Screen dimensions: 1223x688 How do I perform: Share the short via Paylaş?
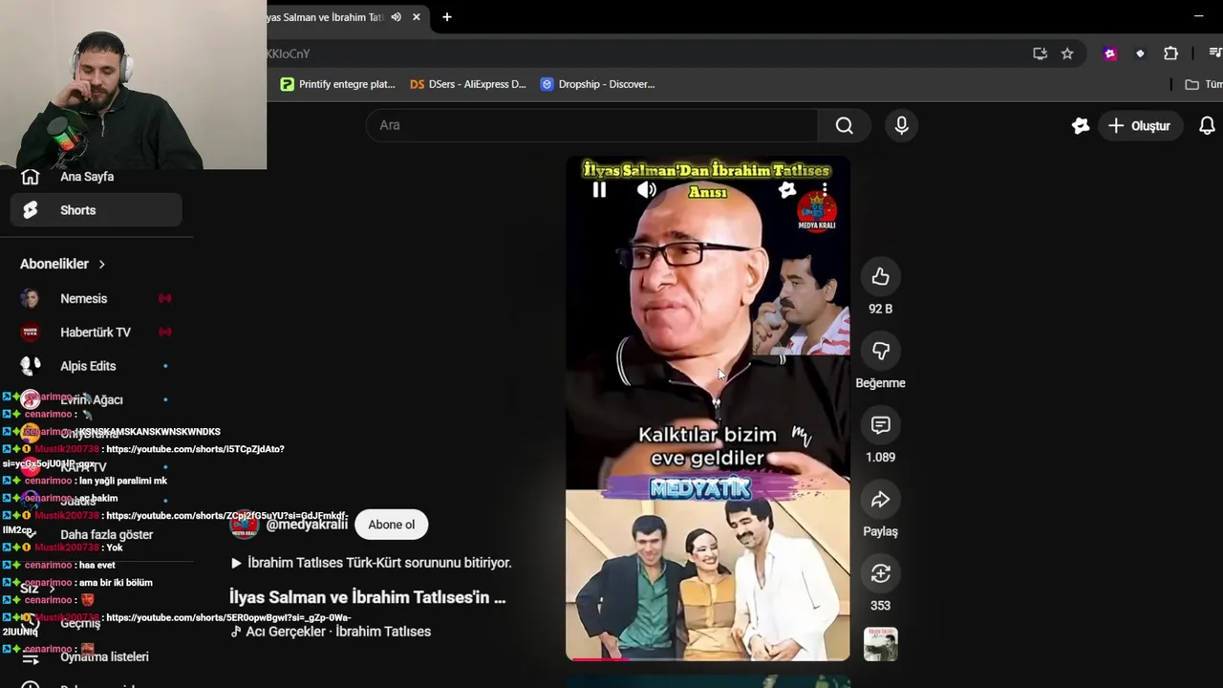coord(880,500)
